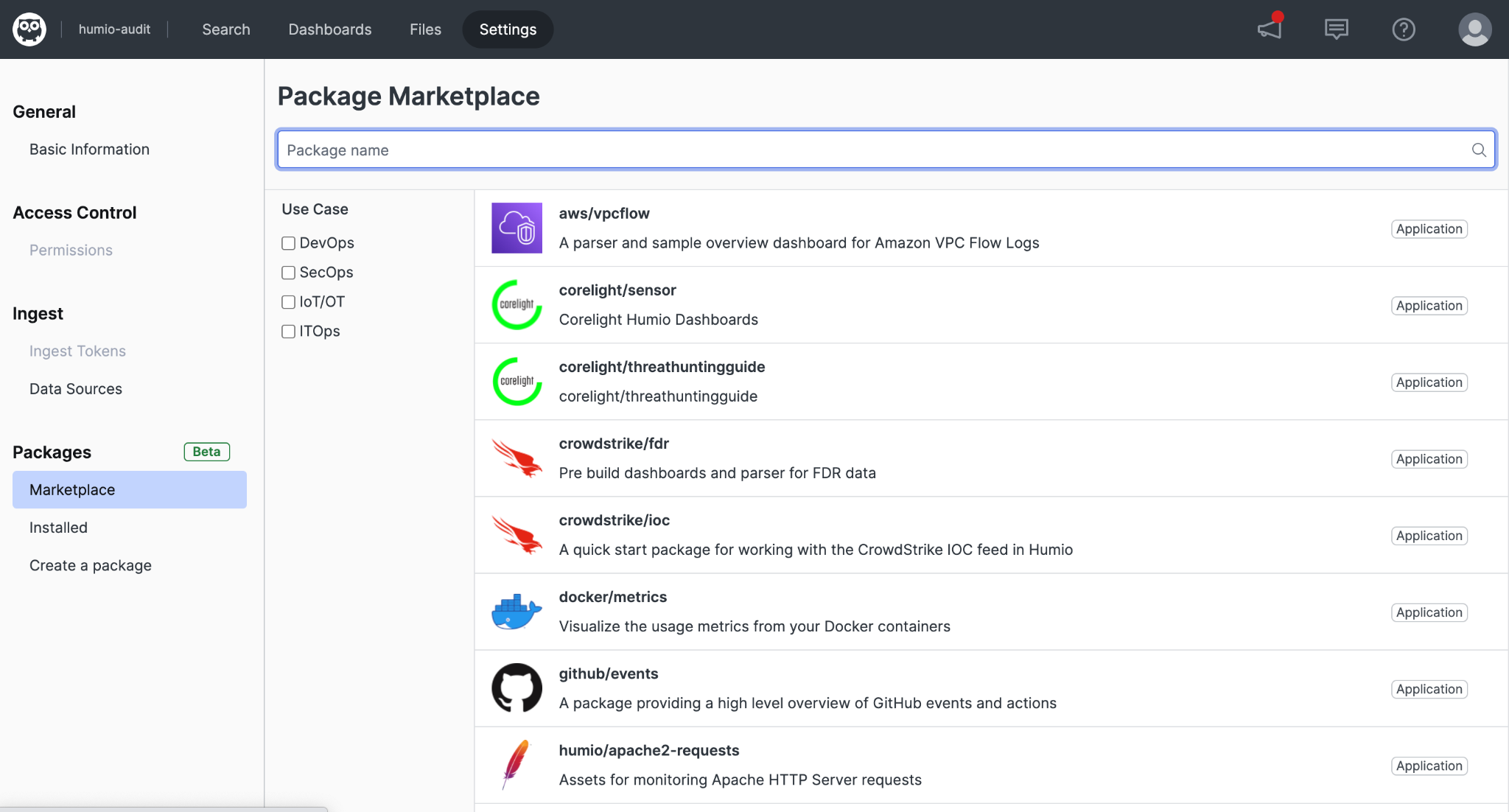Click the corelight/threathuntingguide logo icon
The height and width of the screenshot is (812, 1509).
click(517, 381)
